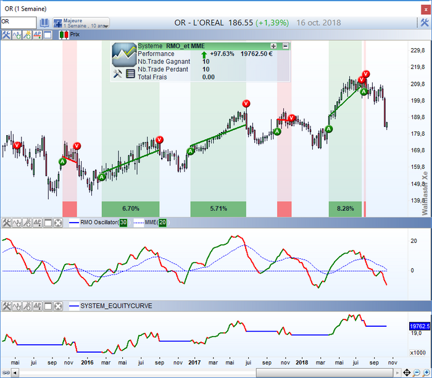Click MME dashed line style swatch
Viewport: 432px width, 378px height.
(x=139, y=223)
